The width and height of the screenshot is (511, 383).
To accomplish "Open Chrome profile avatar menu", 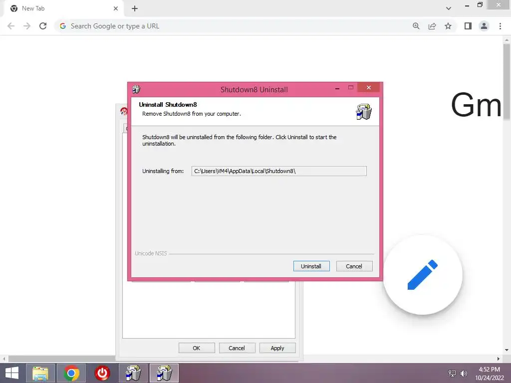I will coord(484,26).
